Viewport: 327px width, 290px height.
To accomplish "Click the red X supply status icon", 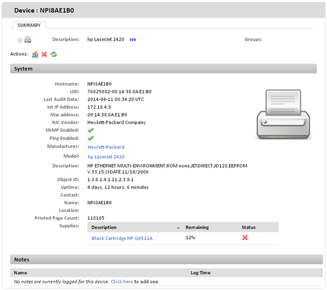I will 245,238.
